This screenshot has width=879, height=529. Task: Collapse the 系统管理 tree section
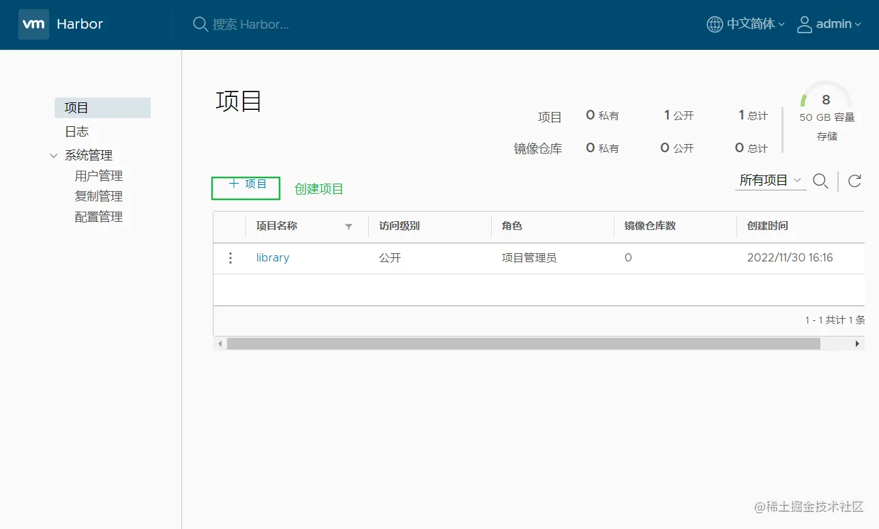[54, 156]
